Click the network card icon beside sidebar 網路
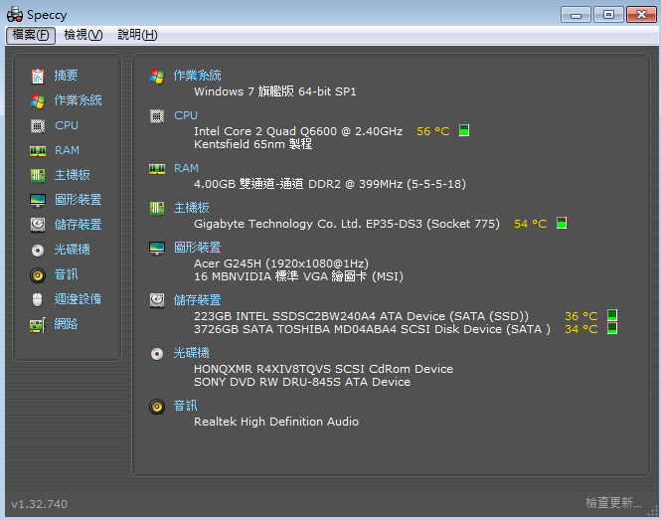 (38, 325)
